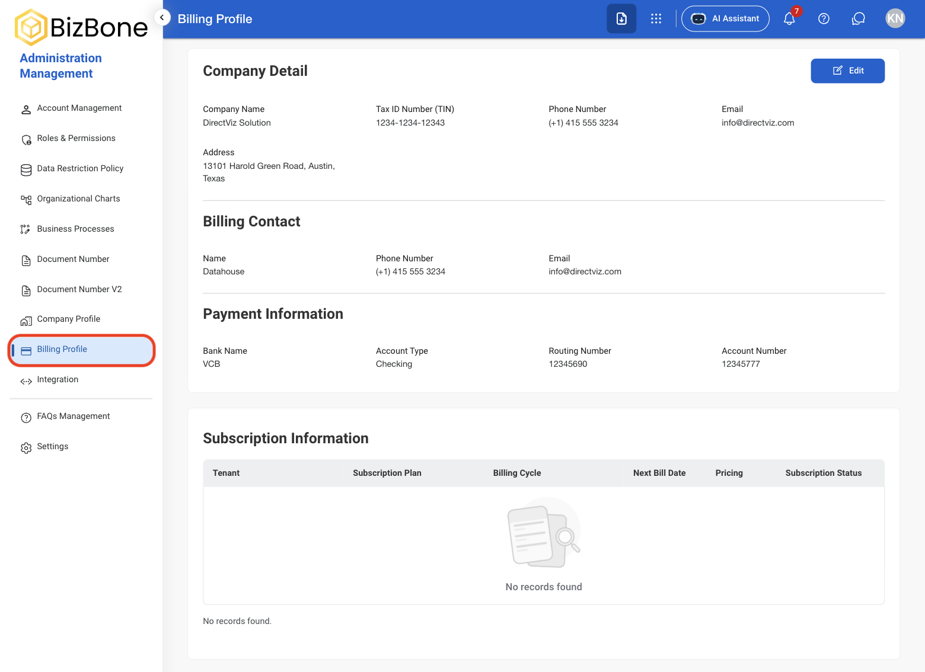Select Document Number menu entry
This screenshot has height=672, width=925.
(81, 259)
